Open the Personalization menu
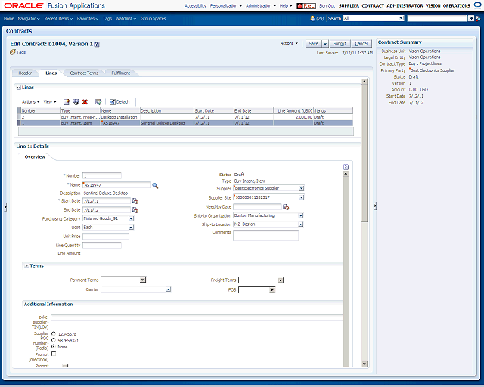This screenshot has height=387, width=484. tap(226, 6)
